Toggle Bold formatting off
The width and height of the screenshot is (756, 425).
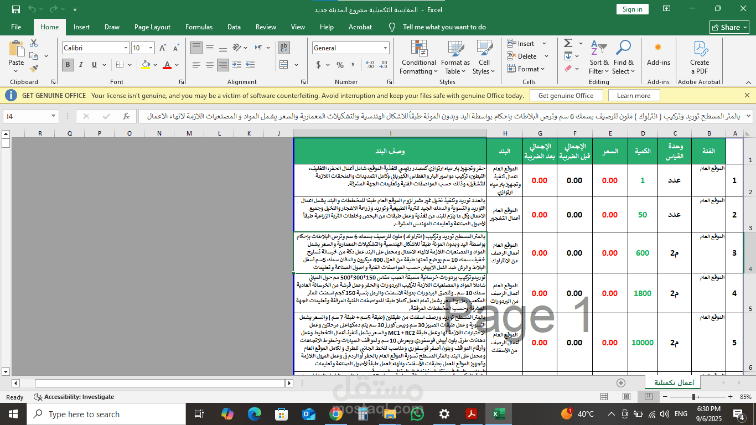tap(68, 65)
